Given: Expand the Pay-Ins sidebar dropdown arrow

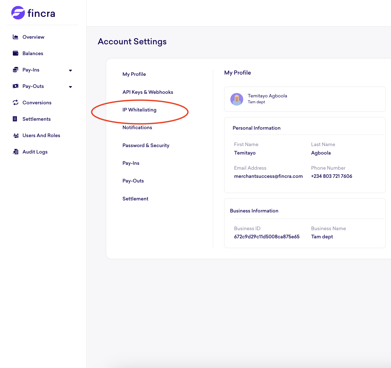Looking at the screenshot, I should (70, 70).
